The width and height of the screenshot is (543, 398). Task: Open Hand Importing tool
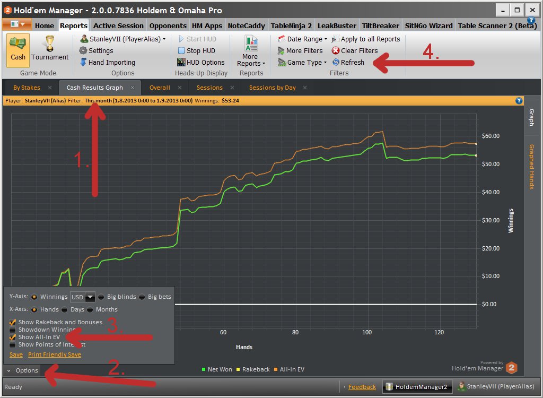108,63
